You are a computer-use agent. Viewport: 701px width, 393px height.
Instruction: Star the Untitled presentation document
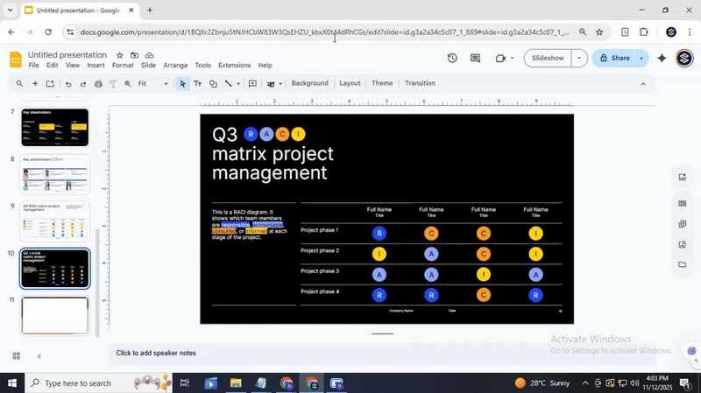click(x=120, y=55)
